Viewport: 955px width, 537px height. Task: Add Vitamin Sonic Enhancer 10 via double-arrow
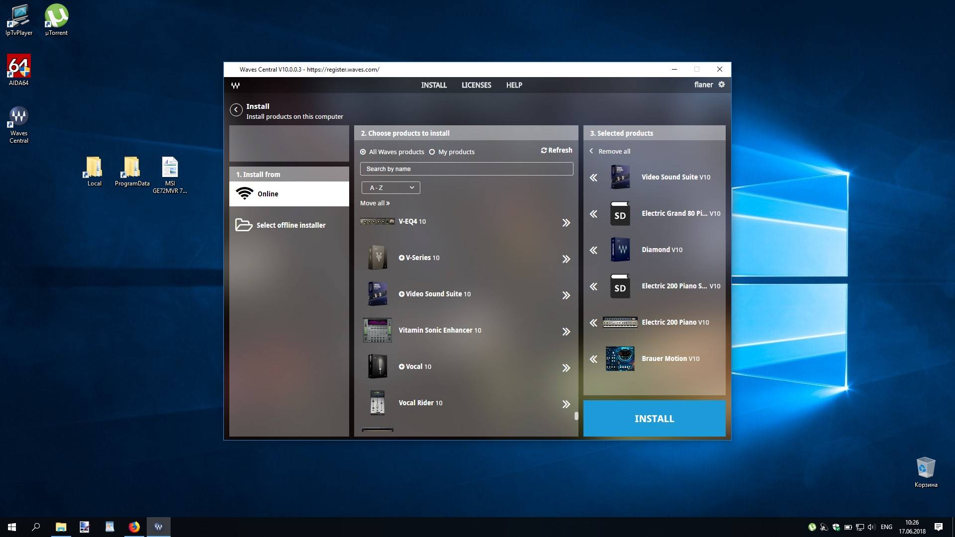point(566,332)
